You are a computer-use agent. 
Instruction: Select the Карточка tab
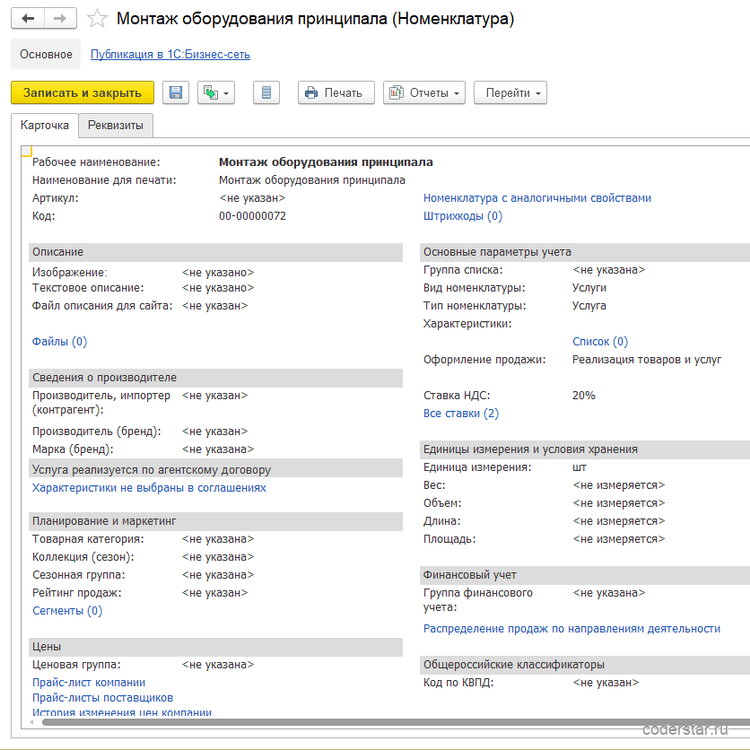point(45,126)
